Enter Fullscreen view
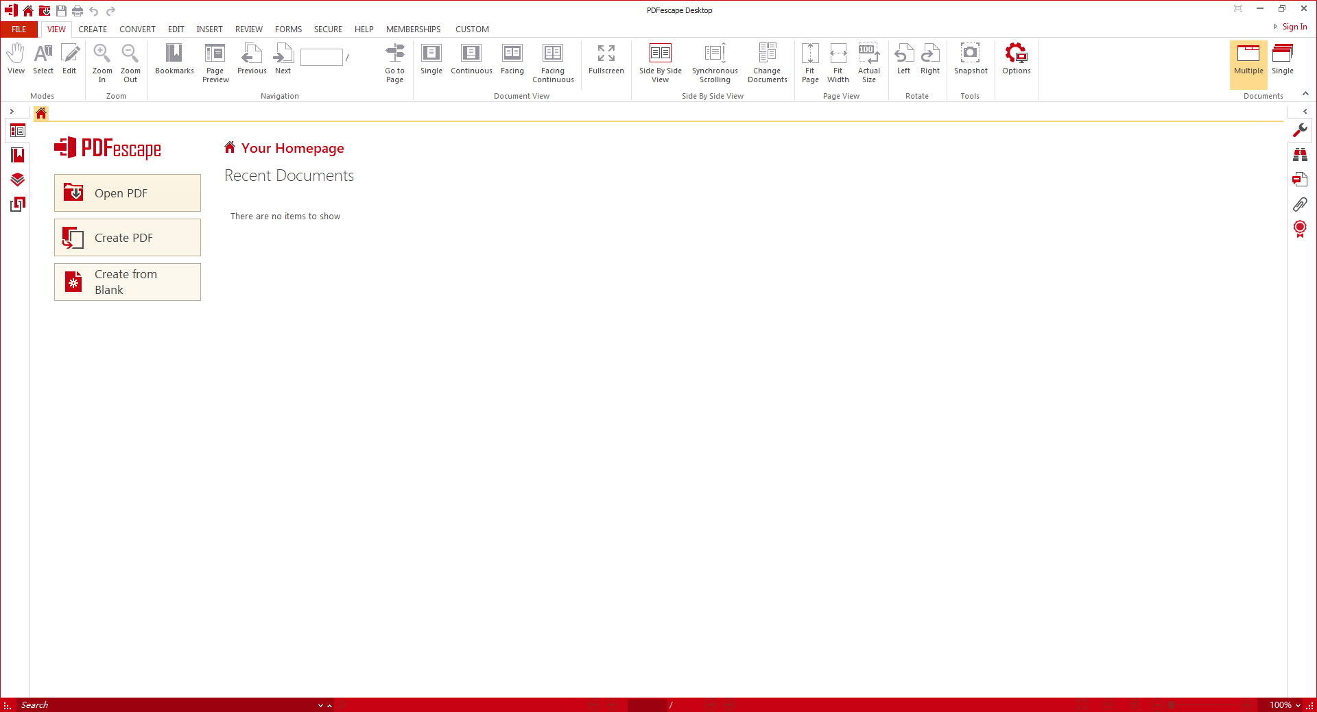Image resolution: width=1317 pixels, height=712 pixels. click(x=606, y=60)
